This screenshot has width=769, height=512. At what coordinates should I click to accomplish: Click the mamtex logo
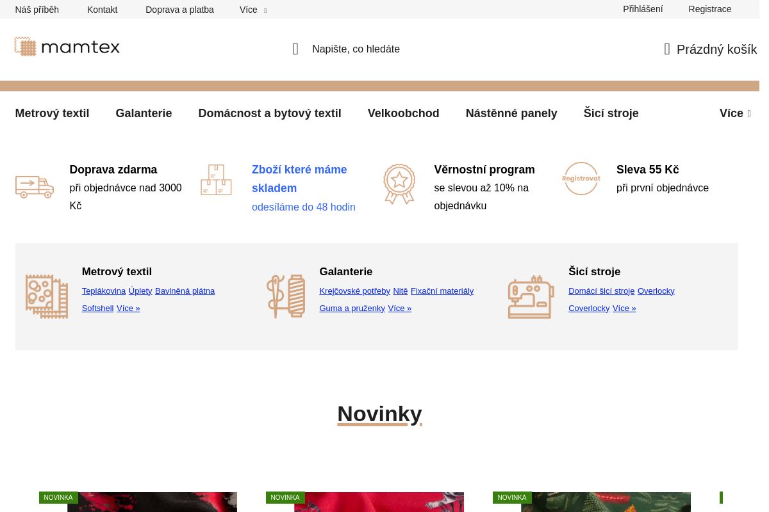tap(67, 47)
